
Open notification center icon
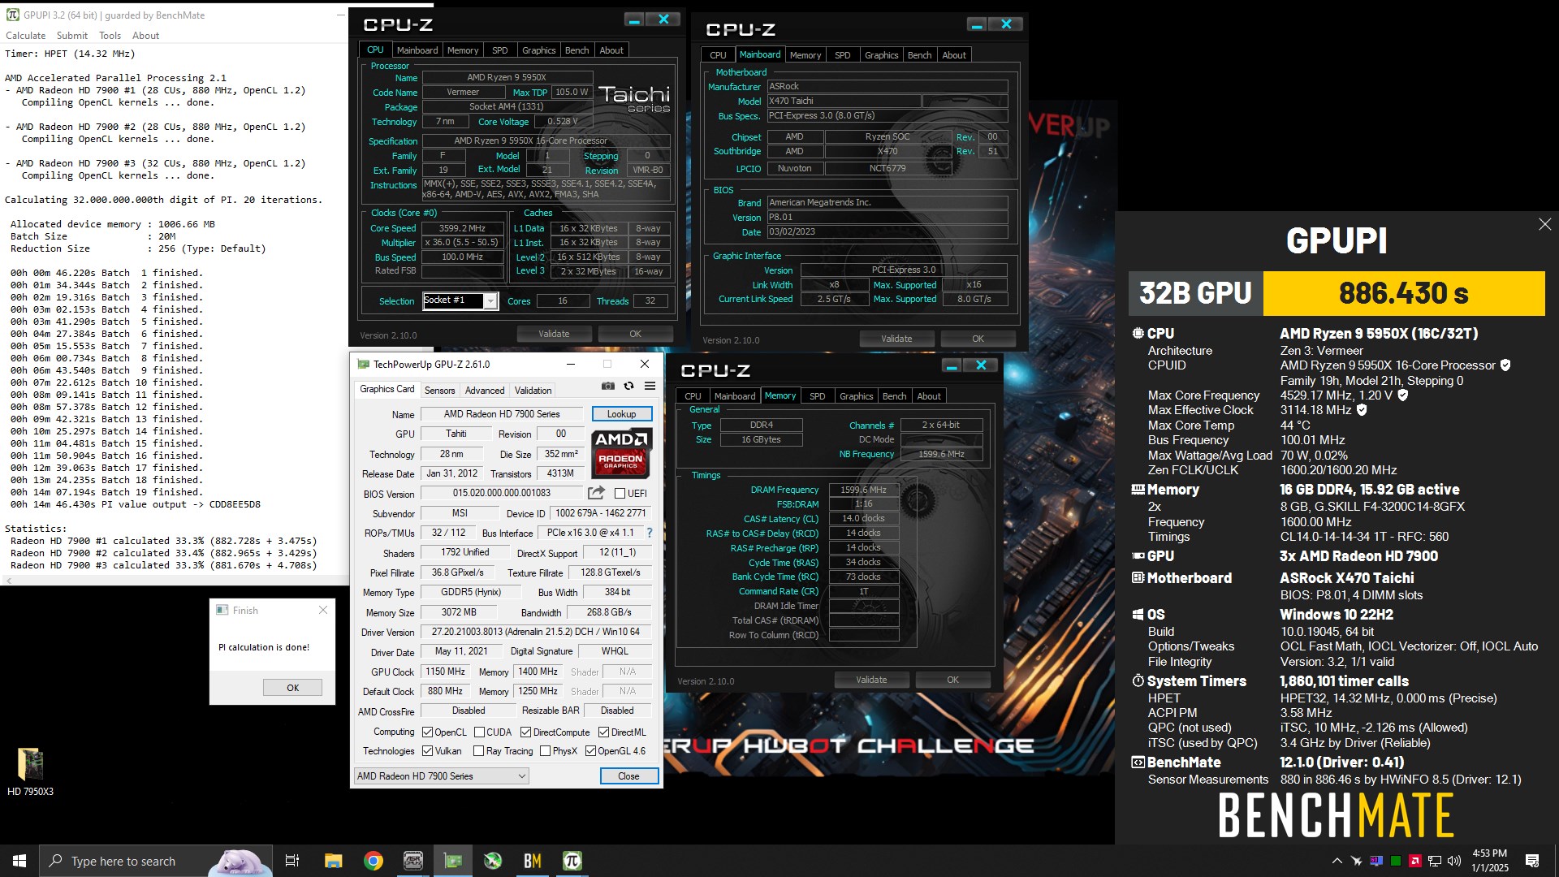(1532, 861)
